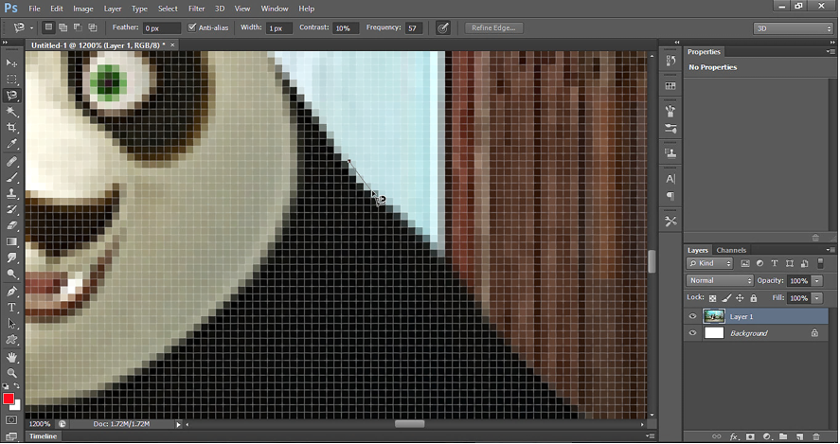The height and width of the screenshot is (444, 840).
Task: Open the tool preset picker arrow
Action: (31, 27)
